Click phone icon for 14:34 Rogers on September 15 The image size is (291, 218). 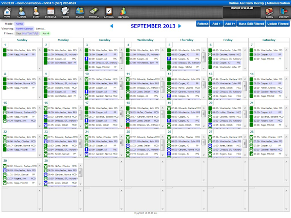click(5, 121)
